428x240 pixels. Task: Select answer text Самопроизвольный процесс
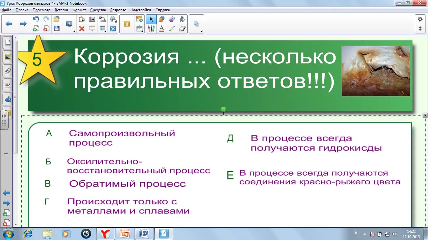coord(122,138)
